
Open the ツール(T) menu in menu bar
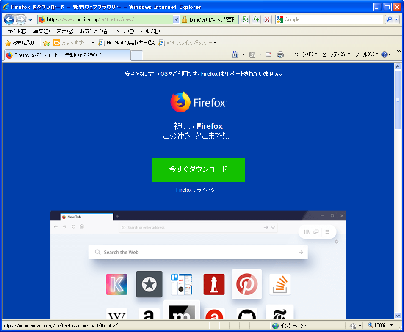[x=125, y=31]
